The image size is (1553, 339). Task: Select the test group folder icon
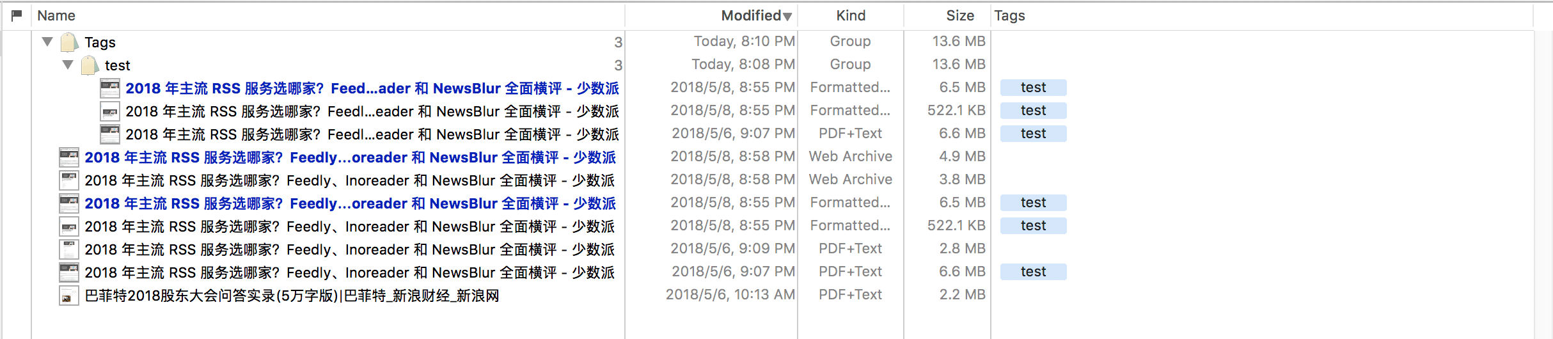(x=90, y=65)
